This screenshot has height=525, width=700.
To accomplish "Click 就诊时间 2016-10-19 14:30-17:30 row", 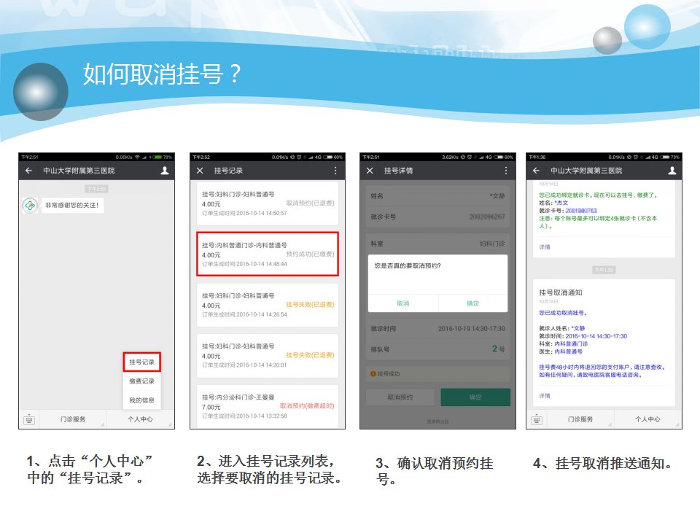I will [437, 329].
